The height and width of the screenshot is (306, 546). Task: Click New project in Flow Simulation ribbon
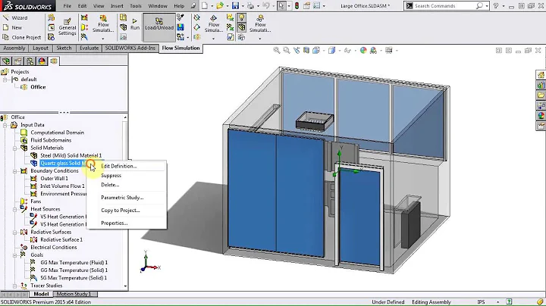13,27
